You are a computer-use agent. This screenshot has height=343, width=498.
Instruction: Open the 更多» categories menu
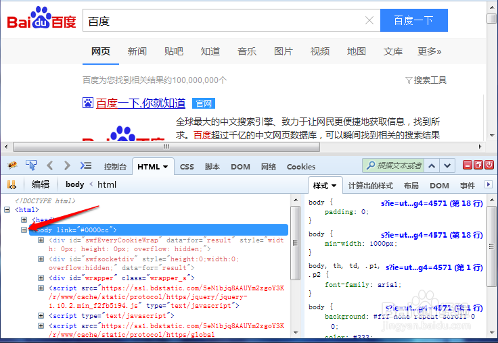pos(430,51)
